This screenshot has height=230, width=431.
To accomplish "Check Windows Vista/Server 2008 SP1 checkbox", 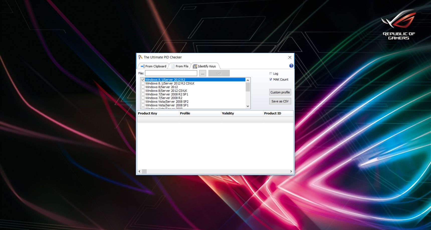I will coord(143,105).
